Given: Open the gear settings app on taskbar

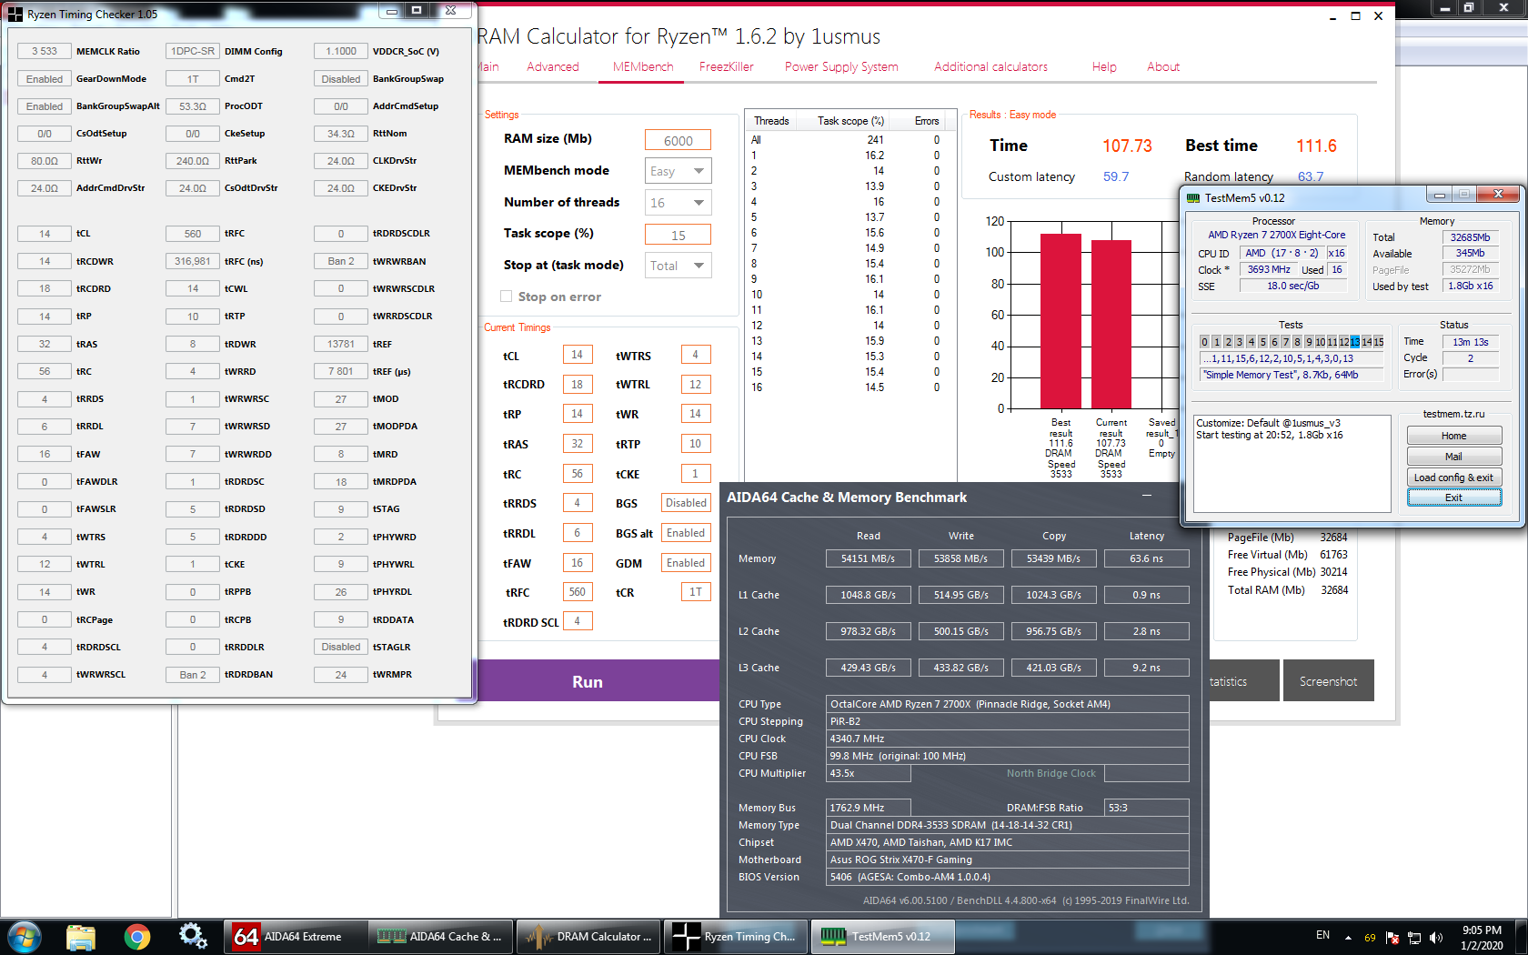Looking at the screenshot, I should [193, 936].
